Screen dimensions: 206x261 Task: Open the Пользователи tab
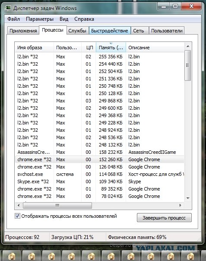tap(167, 31)
